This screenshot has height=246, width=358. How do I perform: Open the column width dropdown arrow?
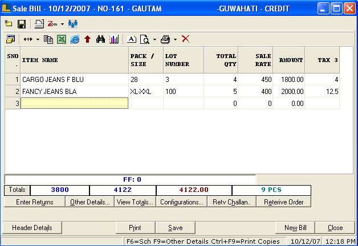pos(38,40)
